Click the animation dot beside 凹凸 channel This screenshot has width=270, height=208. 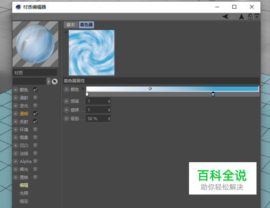pos(16,145)
